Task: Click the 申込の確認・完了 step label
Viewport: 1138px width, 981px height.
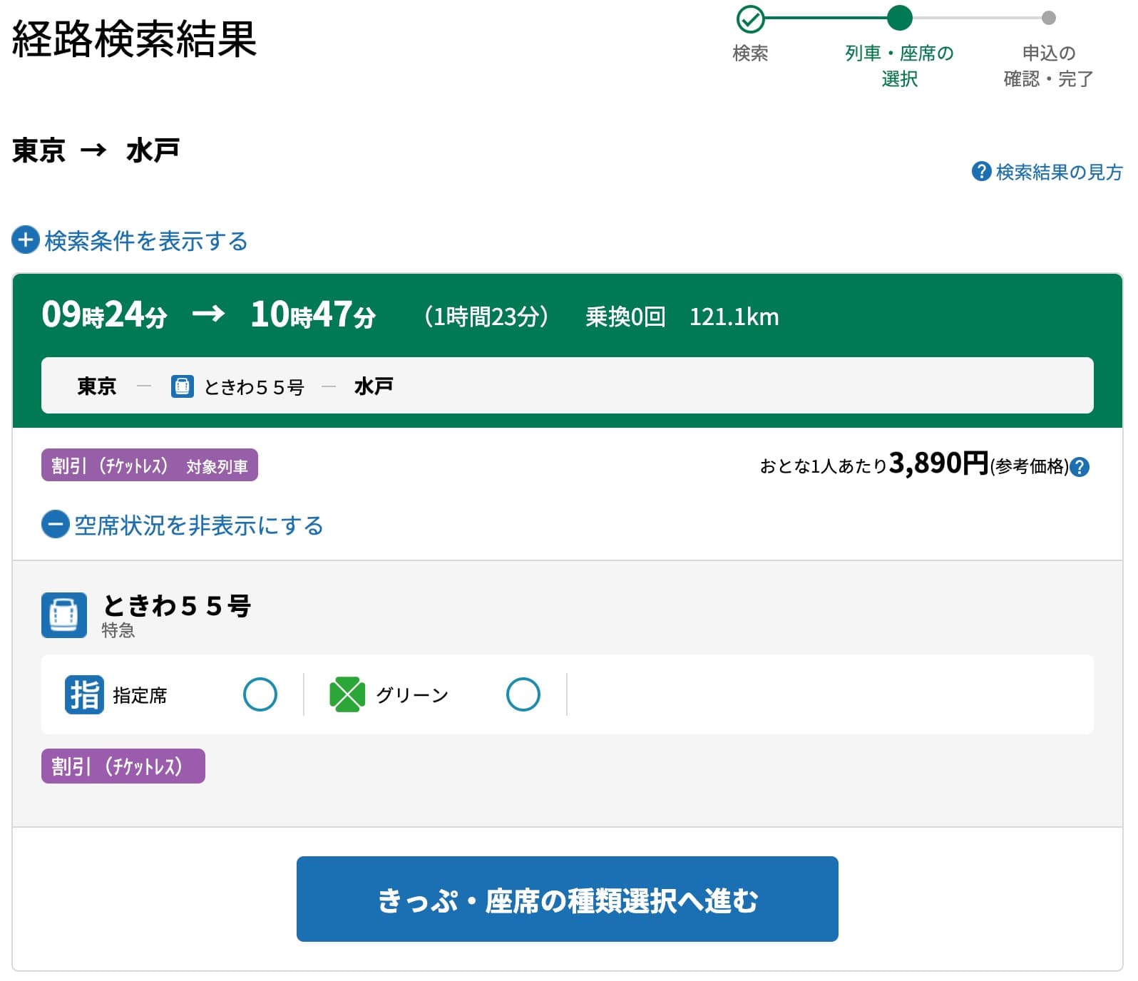Action: (x=1048, y=66)
